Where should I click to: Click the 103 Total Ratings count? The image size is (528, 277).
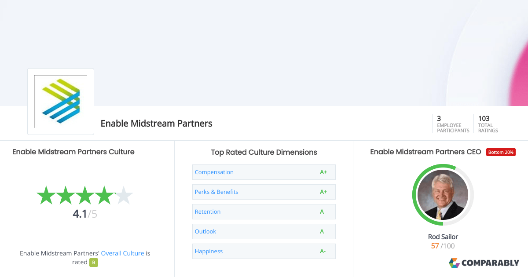pos(484,118)
